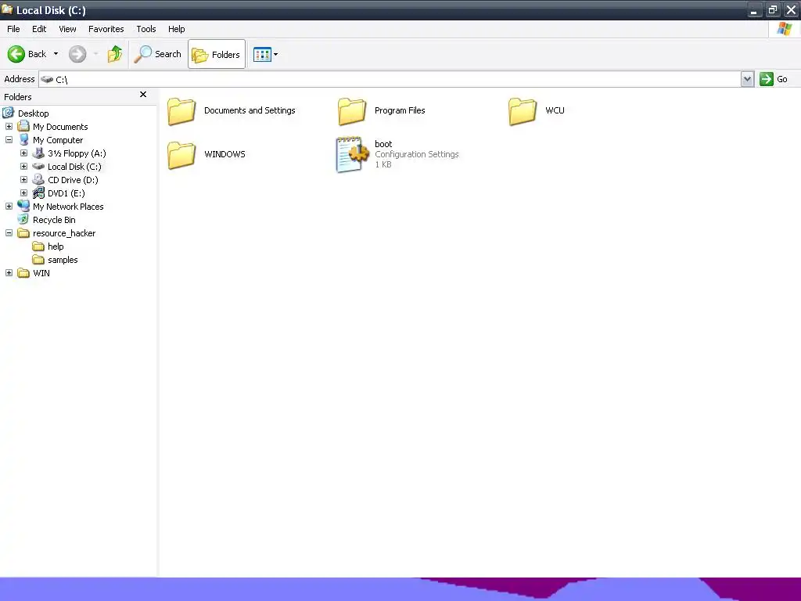The image size is (801, 601).
Task: Toggle the Folders pane button
Action: tap(217, 54)
